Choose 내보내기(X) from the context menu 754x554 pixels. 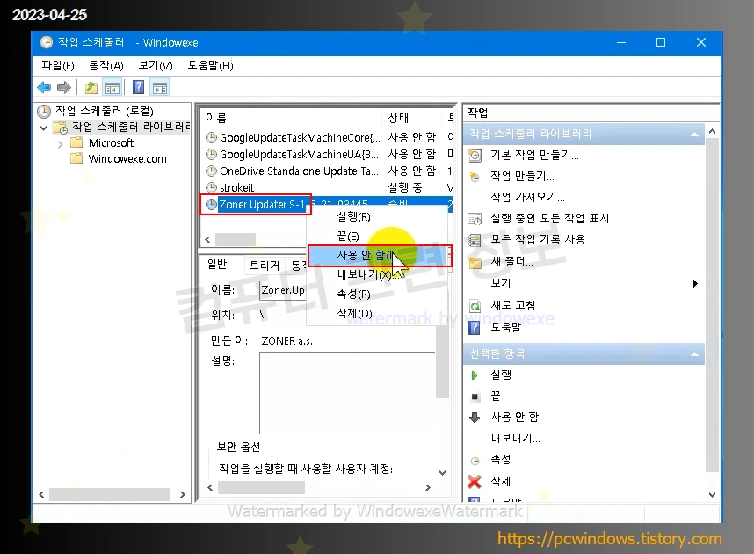(368, 275)
